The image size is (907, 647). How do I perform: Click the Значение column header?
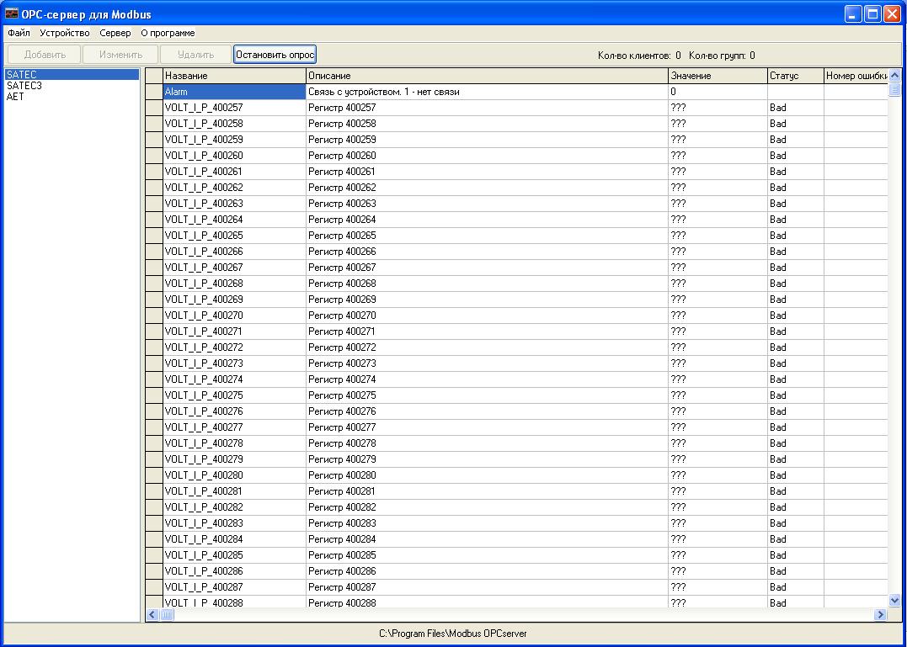(718, 76)
